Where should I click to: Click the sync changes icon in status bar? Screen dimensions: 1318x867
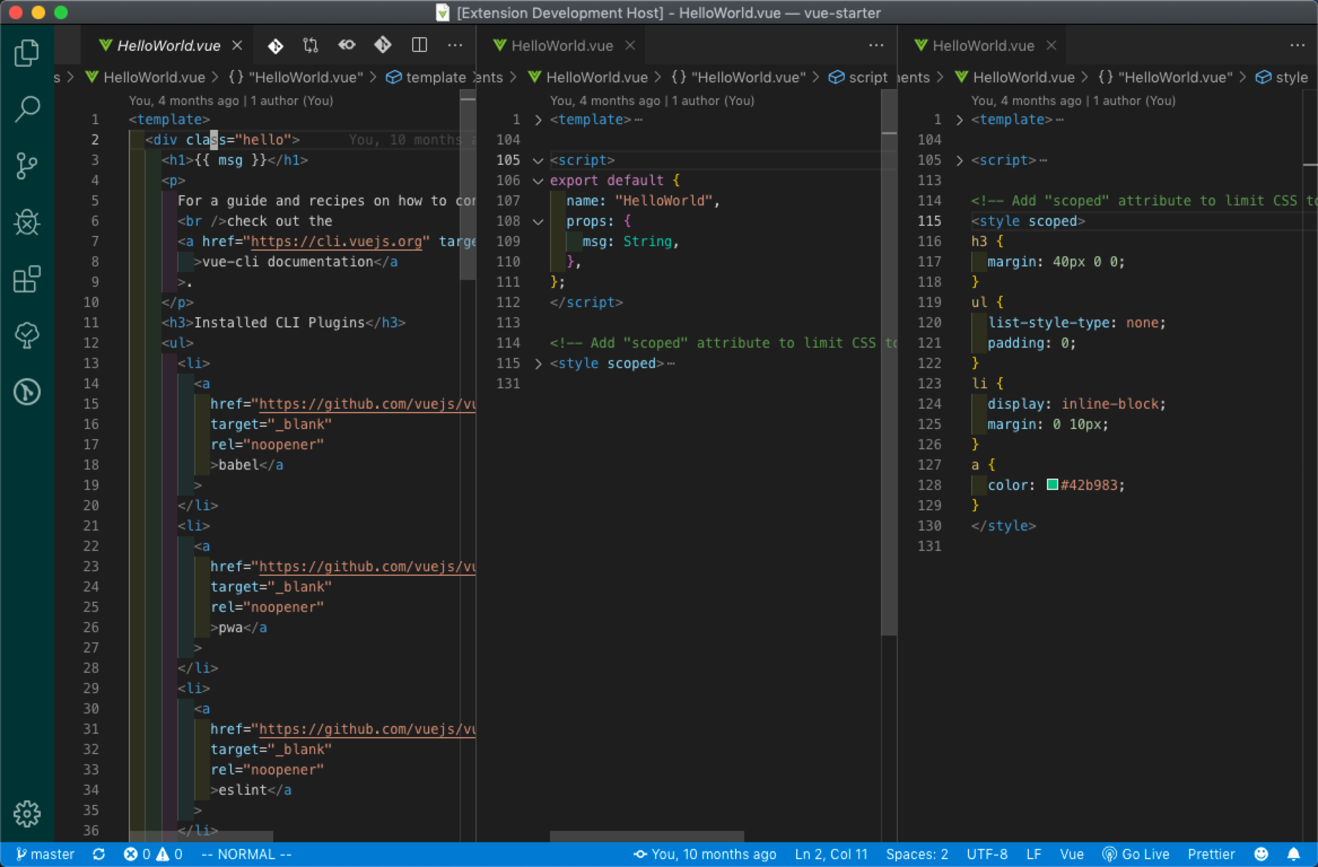99,855
